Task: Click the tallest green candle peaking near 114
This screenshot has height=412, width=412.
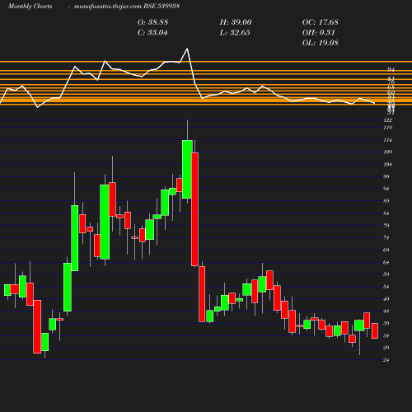Action: [187, 169]
